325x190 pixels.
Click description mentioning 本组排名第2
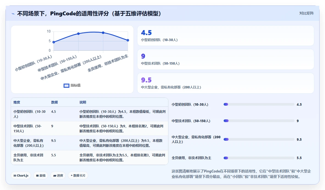point(121,128)
